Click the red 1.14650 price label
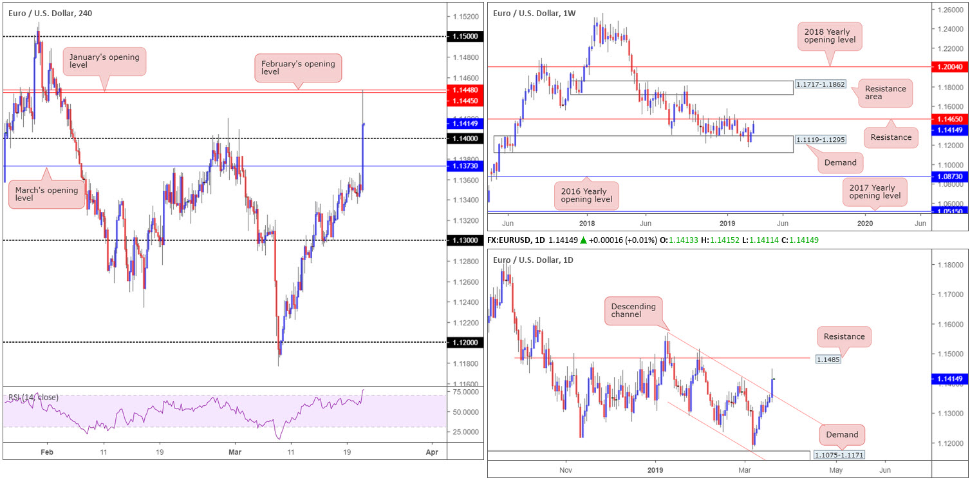 [950, 120]
